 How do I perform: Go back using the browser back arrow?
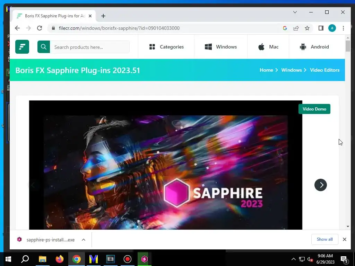(17, 28)
